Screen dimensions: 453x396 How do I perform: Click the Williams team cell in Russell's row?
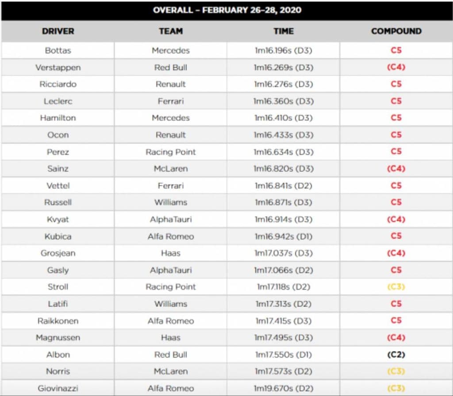coord(171,202)
